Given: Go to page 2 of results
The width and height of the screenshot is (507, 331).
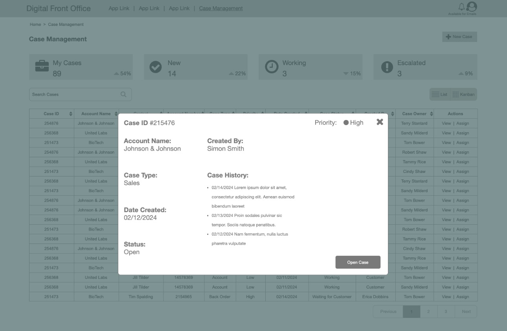Looking at the screenshot, I should coord(428,311).
